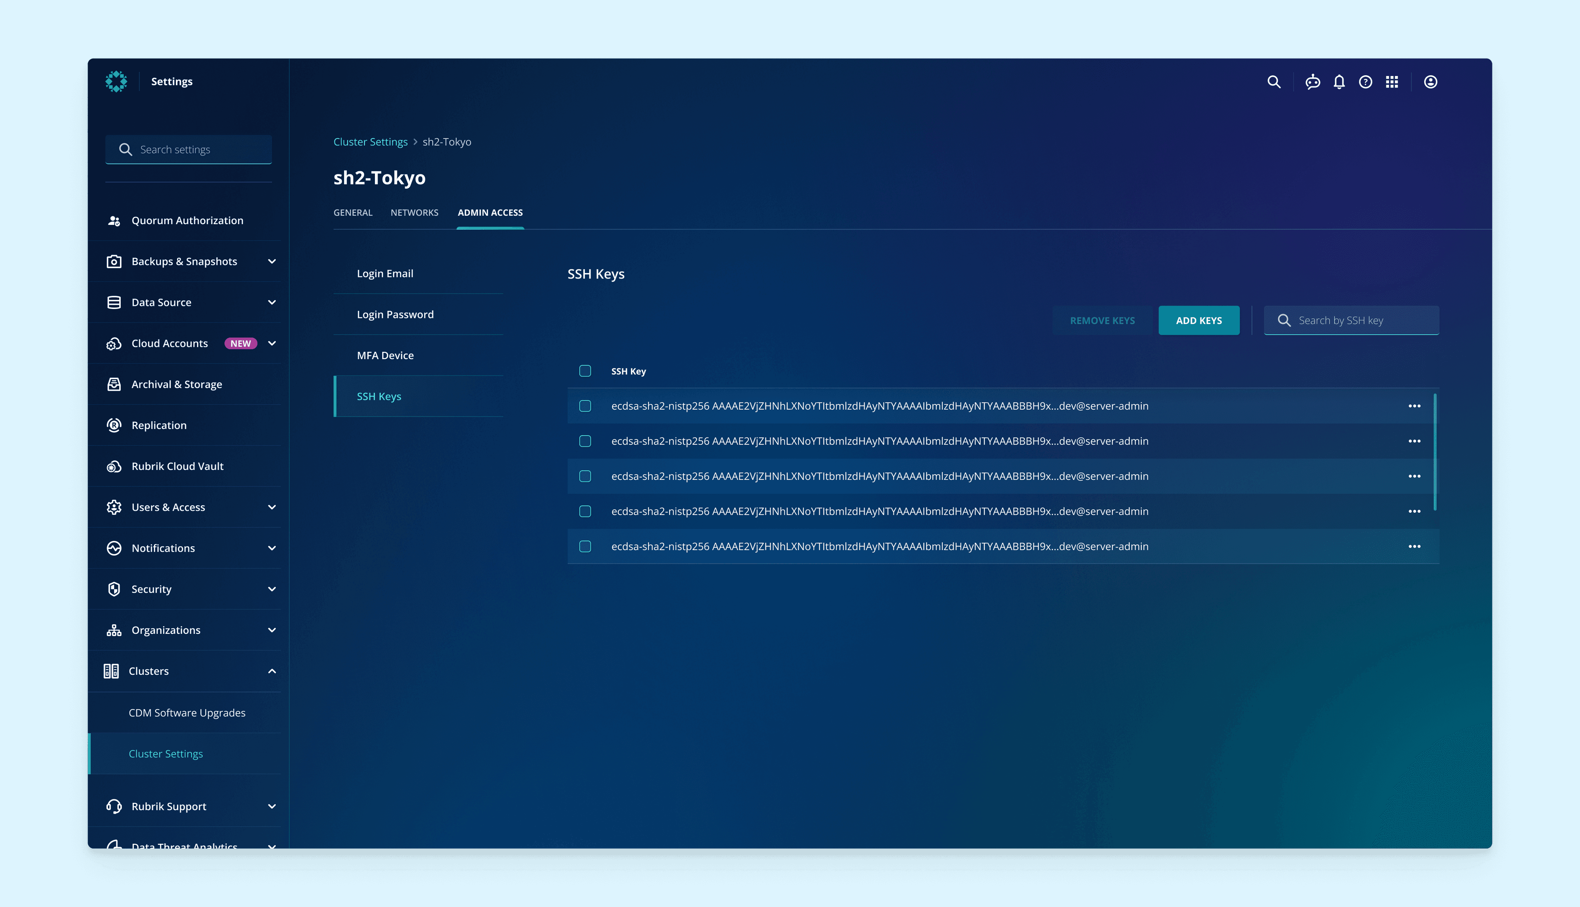
Task: Check the last SSH key row checkbox
Action: click(x=585, y=546)
